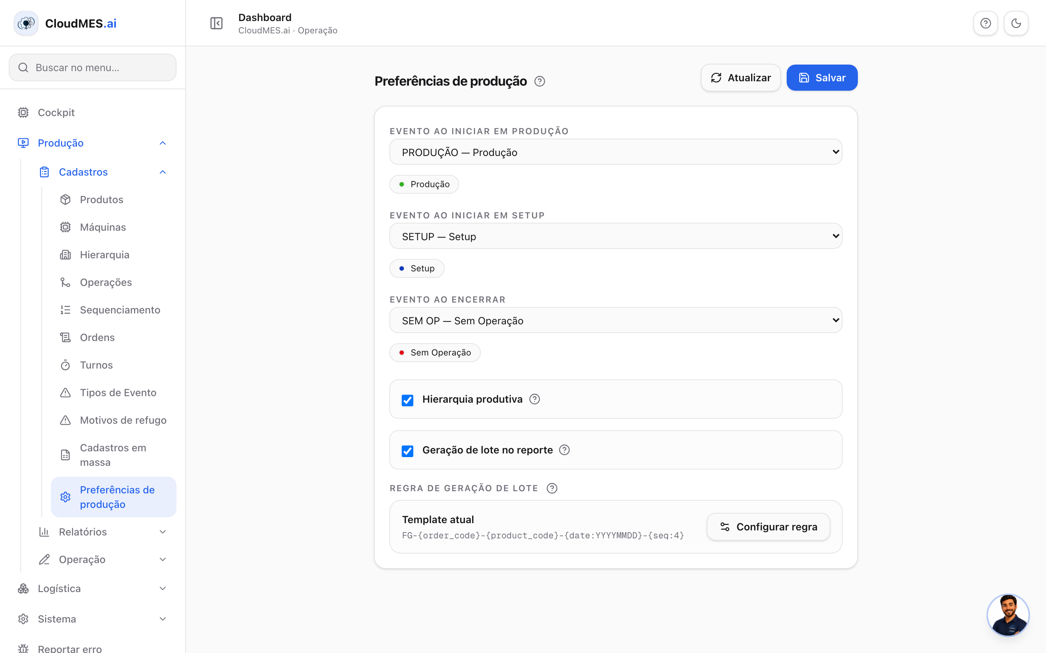Open Motivos de refugo menu item
The height and width of the screenshot is (653, 1046).
(113, 420)
